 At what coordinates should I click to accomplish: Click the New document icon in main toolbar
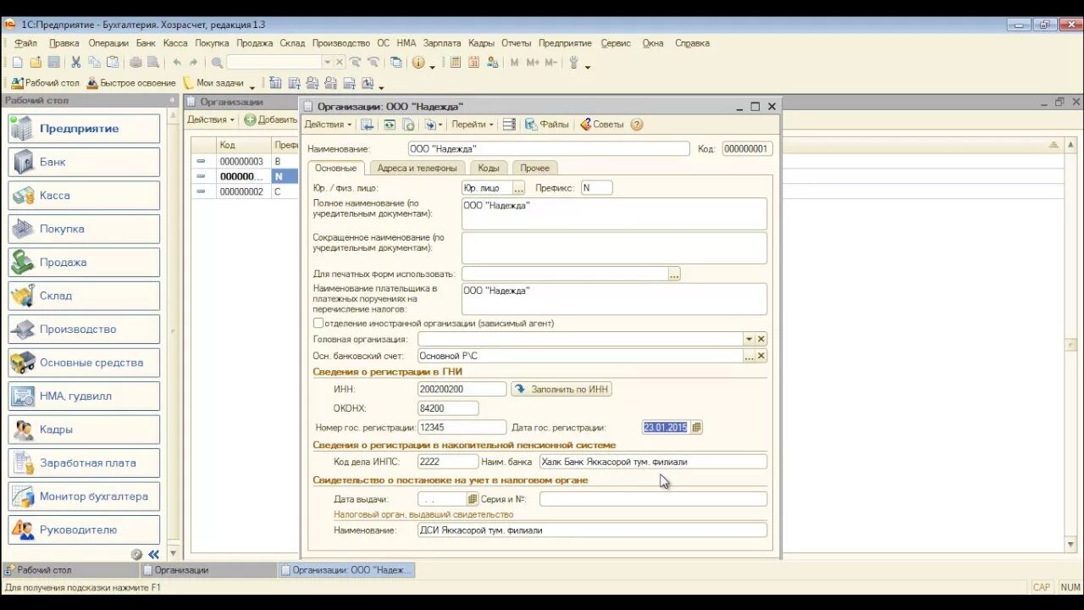[x=17, y=63]
